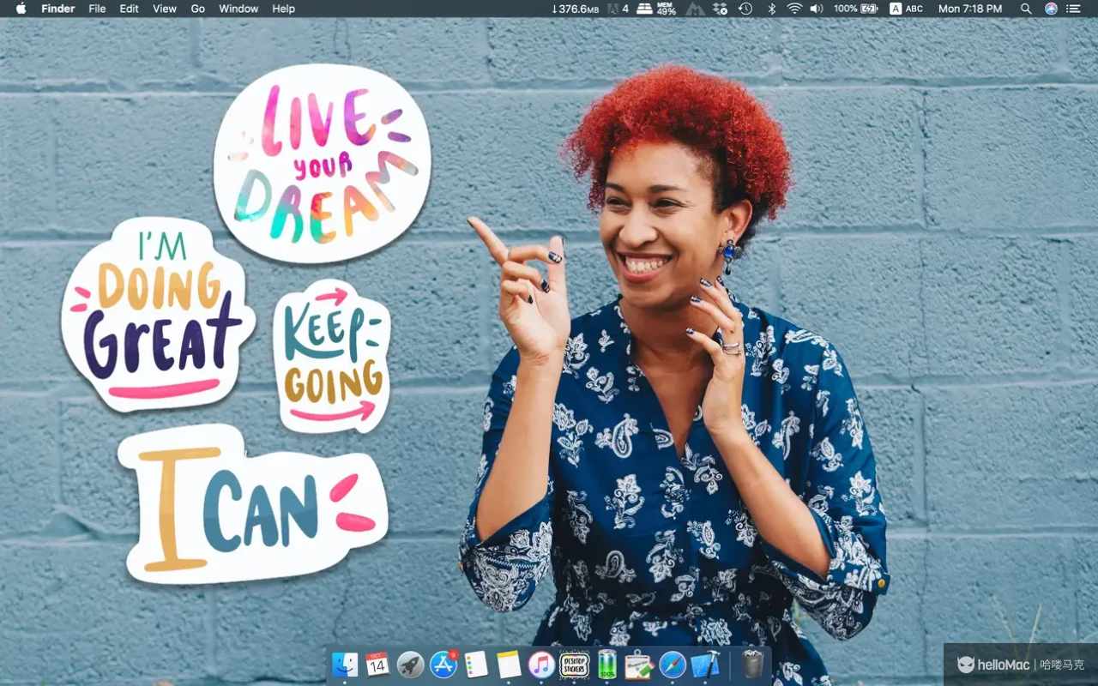Open the Window menu

238,9
